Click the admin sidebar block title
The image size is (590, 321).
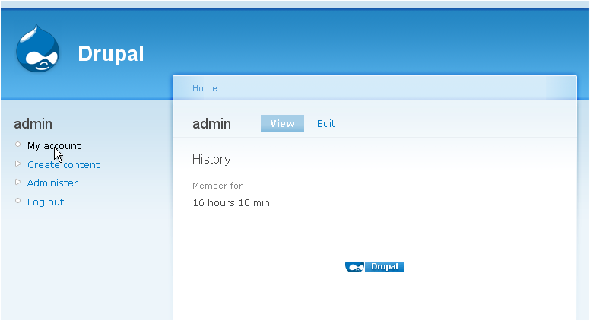point(33,124)
